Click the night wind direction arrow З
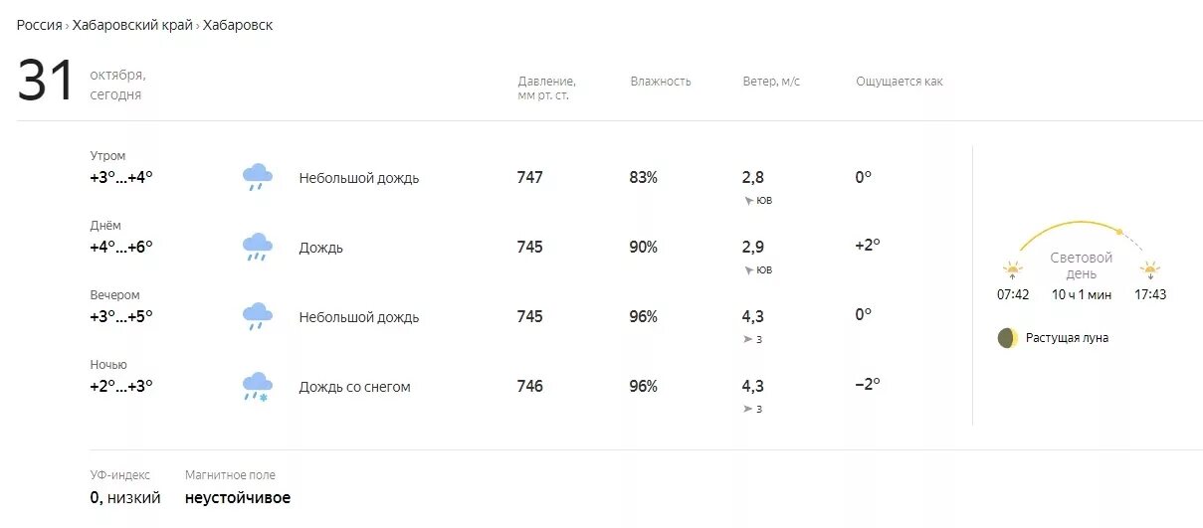This screenshot has height=528, width=1203. click(748, 410)
